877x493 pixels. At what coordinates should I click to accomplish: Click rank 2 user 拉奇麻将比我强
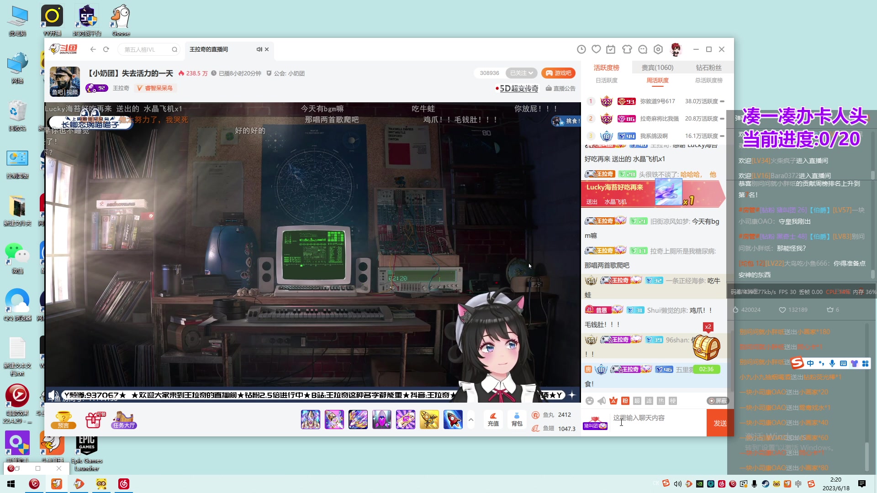point(659,119)
